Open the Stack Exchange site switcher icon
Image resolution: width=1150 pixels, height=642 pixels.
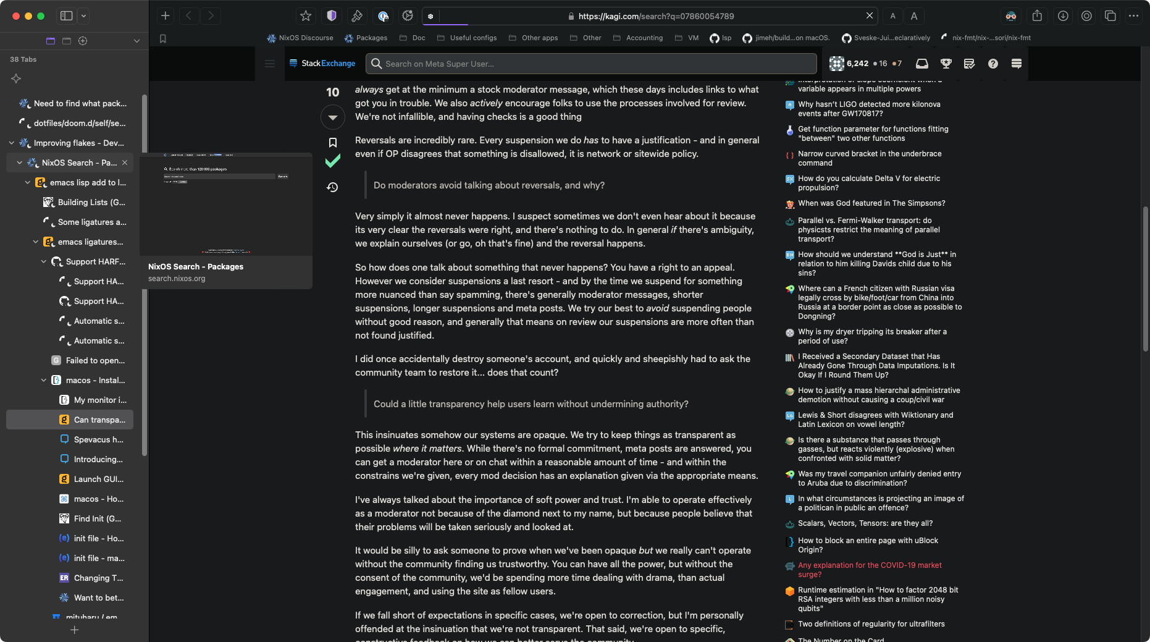tap(1016, 64)
